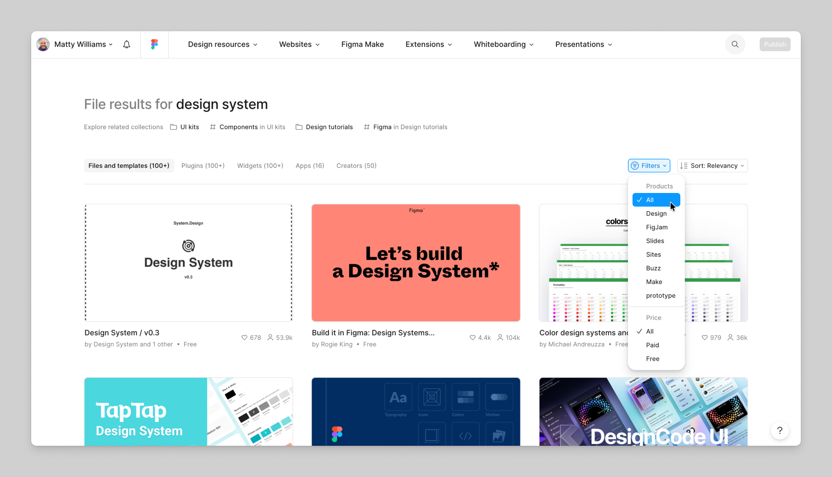Click UI kits folder collection icon
The width and height of the screenshot is (832, 477).
174,127
